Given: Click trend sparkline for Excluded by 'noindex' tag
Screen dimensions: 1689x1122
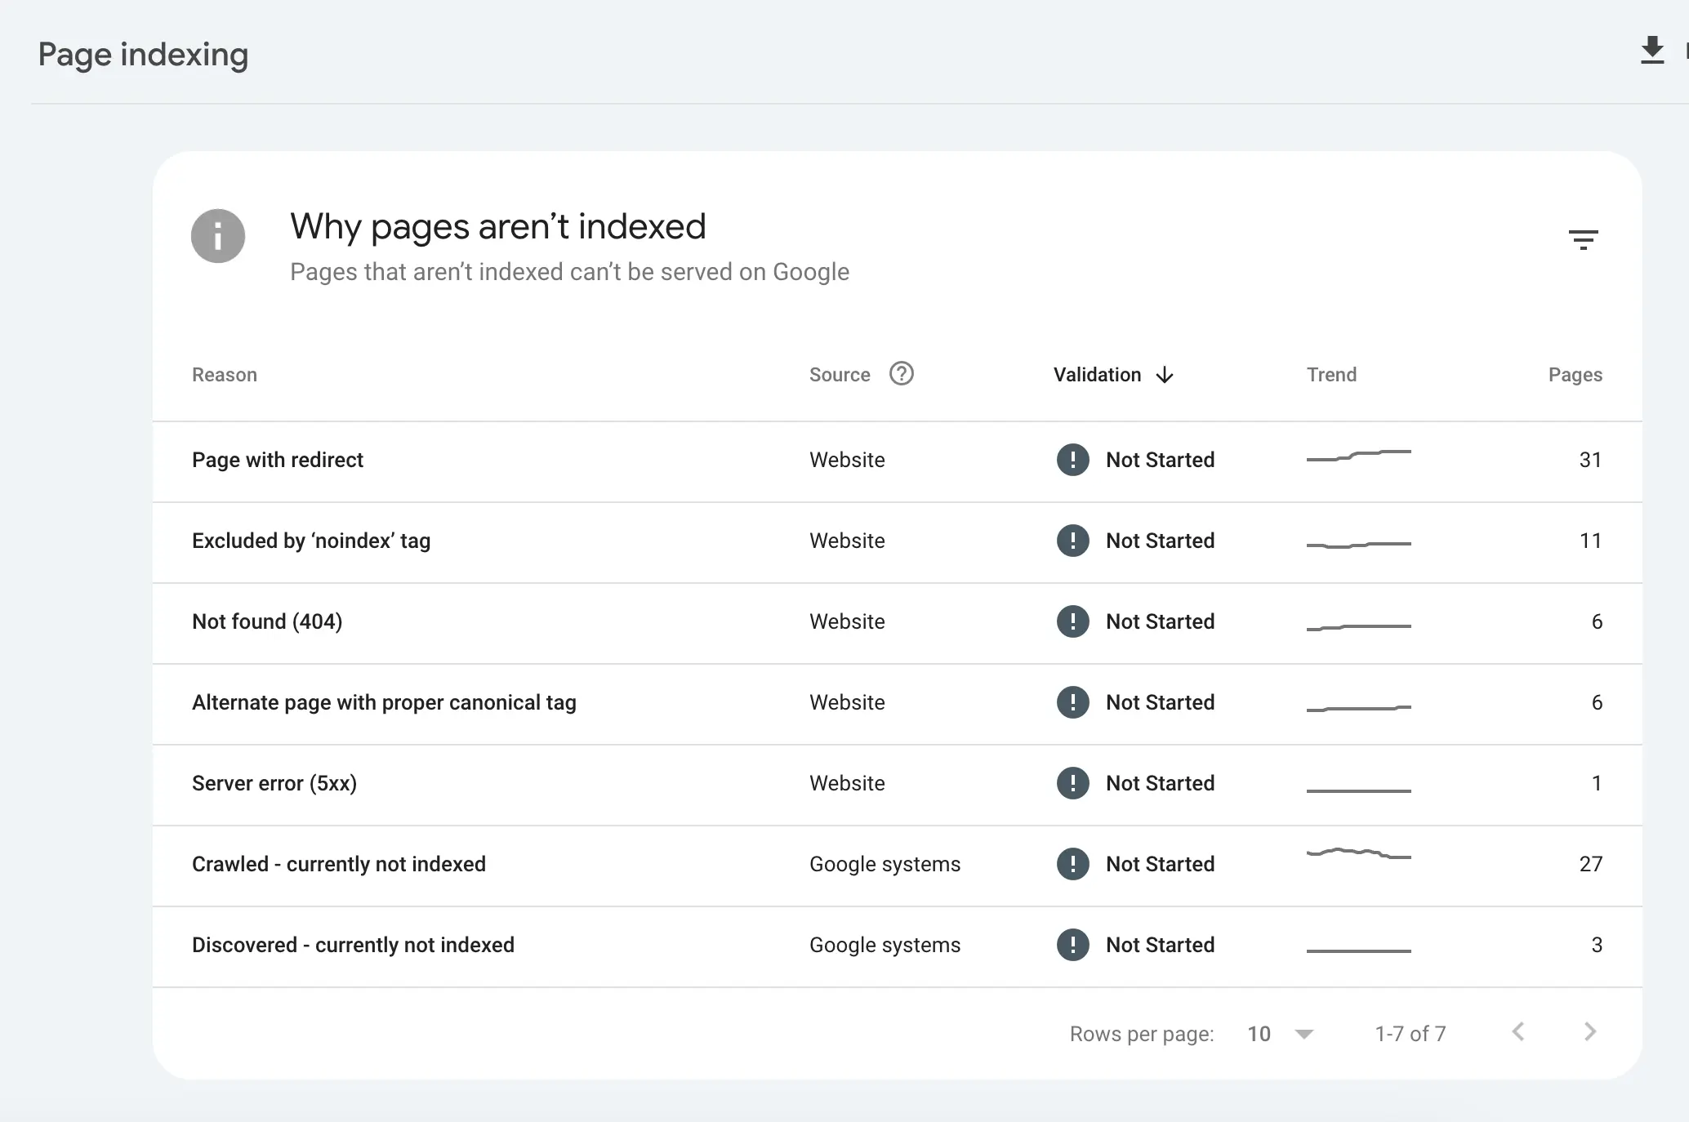Looking at the screenshot, I should [x=1358, y=544].
